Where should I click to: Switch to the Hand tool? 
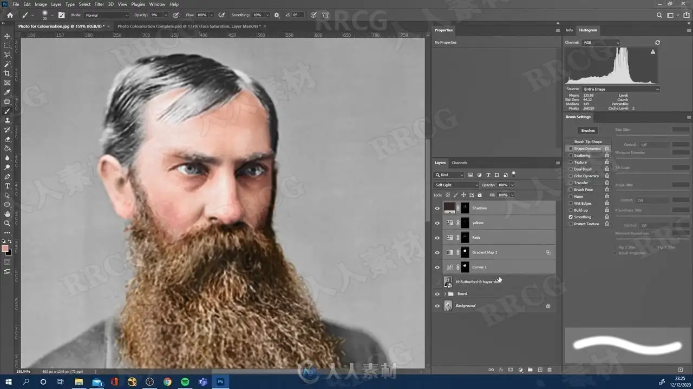(x=7, y=214)
